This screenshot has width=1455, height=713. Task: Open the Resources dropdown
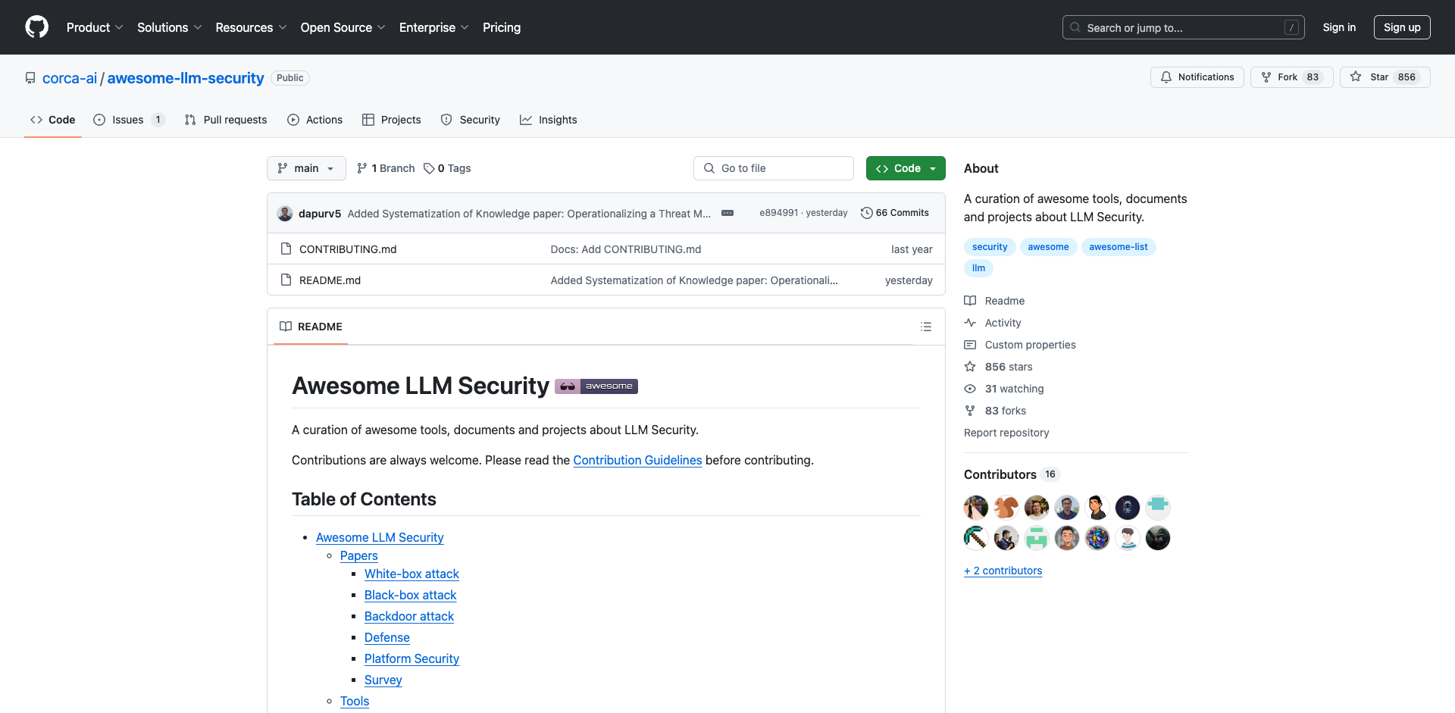[x=251, y=27]
